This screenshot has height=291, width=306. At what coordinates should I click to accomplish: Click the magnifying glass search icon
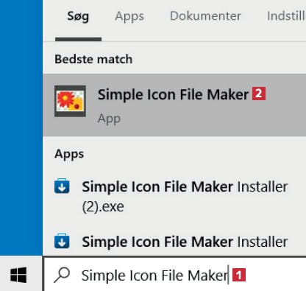(x=62, y=275)
